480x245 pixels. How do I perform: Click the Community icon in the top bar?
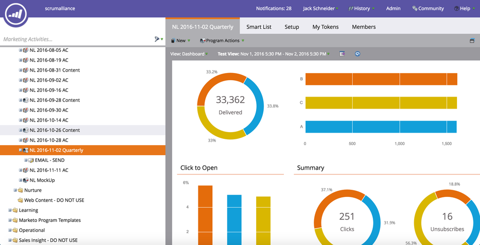(x=415, y=9)
